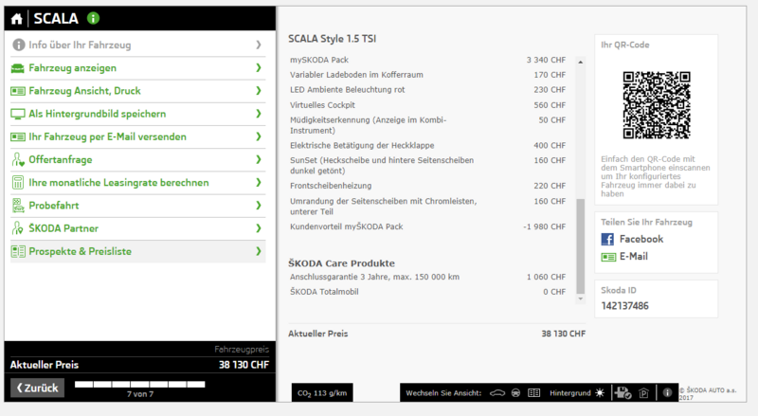Expand chevron on Offertanfrage row

click(259, 159)
